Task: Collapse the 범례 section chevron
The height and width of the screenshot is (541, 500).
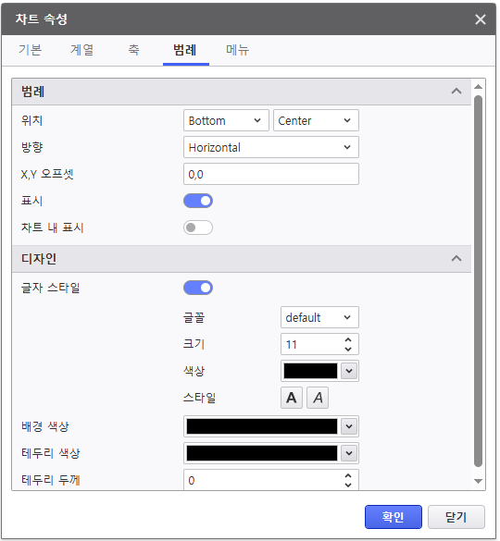Action: 456,91
